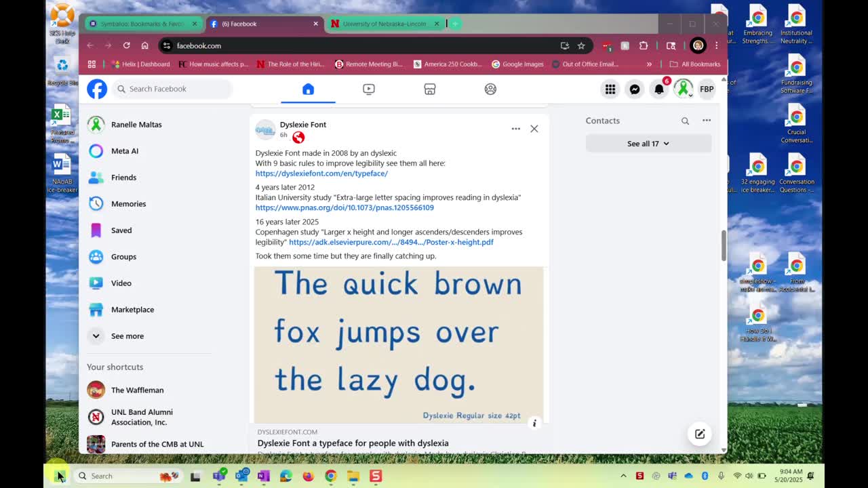Image resolution: width=868 pixels, height=488 pixels.
Task: Open the notifications bell
Action: [x=659, y=89]
